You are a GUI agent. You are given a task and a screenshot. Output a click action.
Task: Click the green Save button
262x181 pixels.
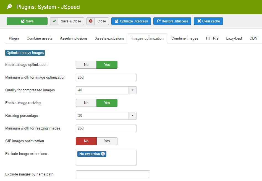27,21
